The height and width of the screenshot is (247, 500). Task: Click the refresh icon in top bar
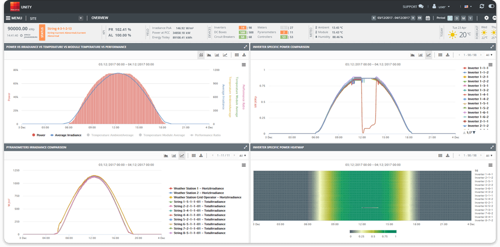point(482,6)
